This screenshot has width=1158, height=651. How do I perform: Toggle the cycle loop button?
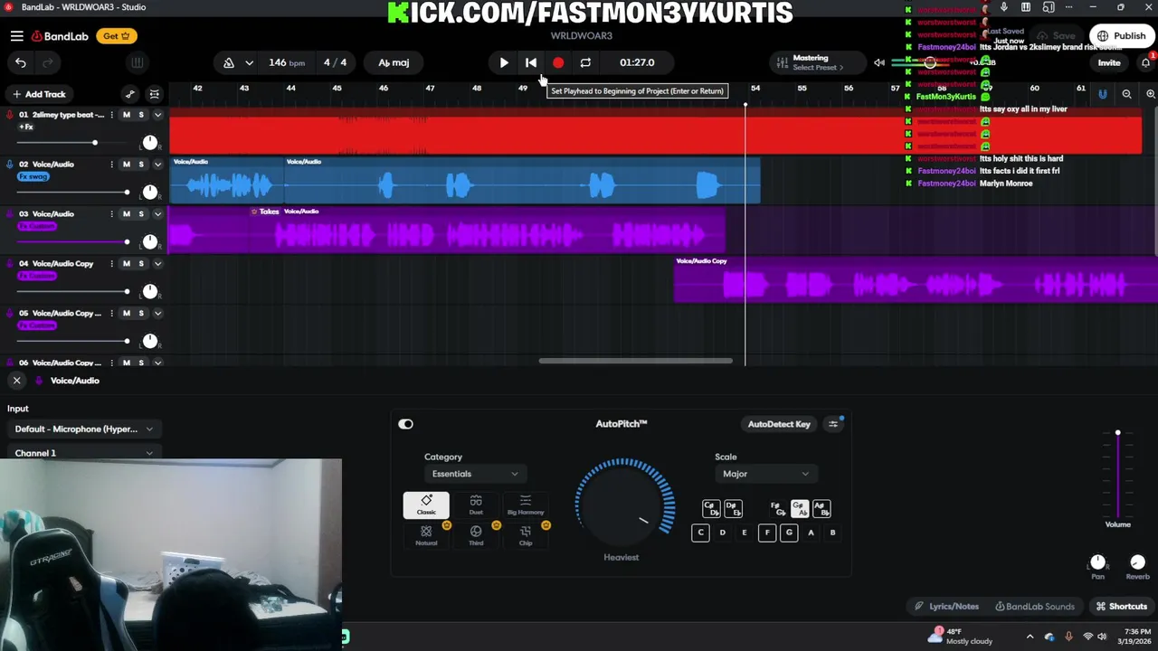click(x=585, y=62)
